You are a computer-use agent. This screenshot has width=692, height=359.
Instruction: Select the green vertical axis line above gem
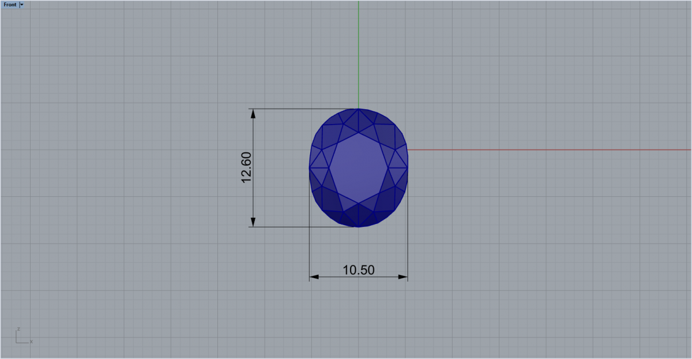pyautogui.click(x=359, y=54)
